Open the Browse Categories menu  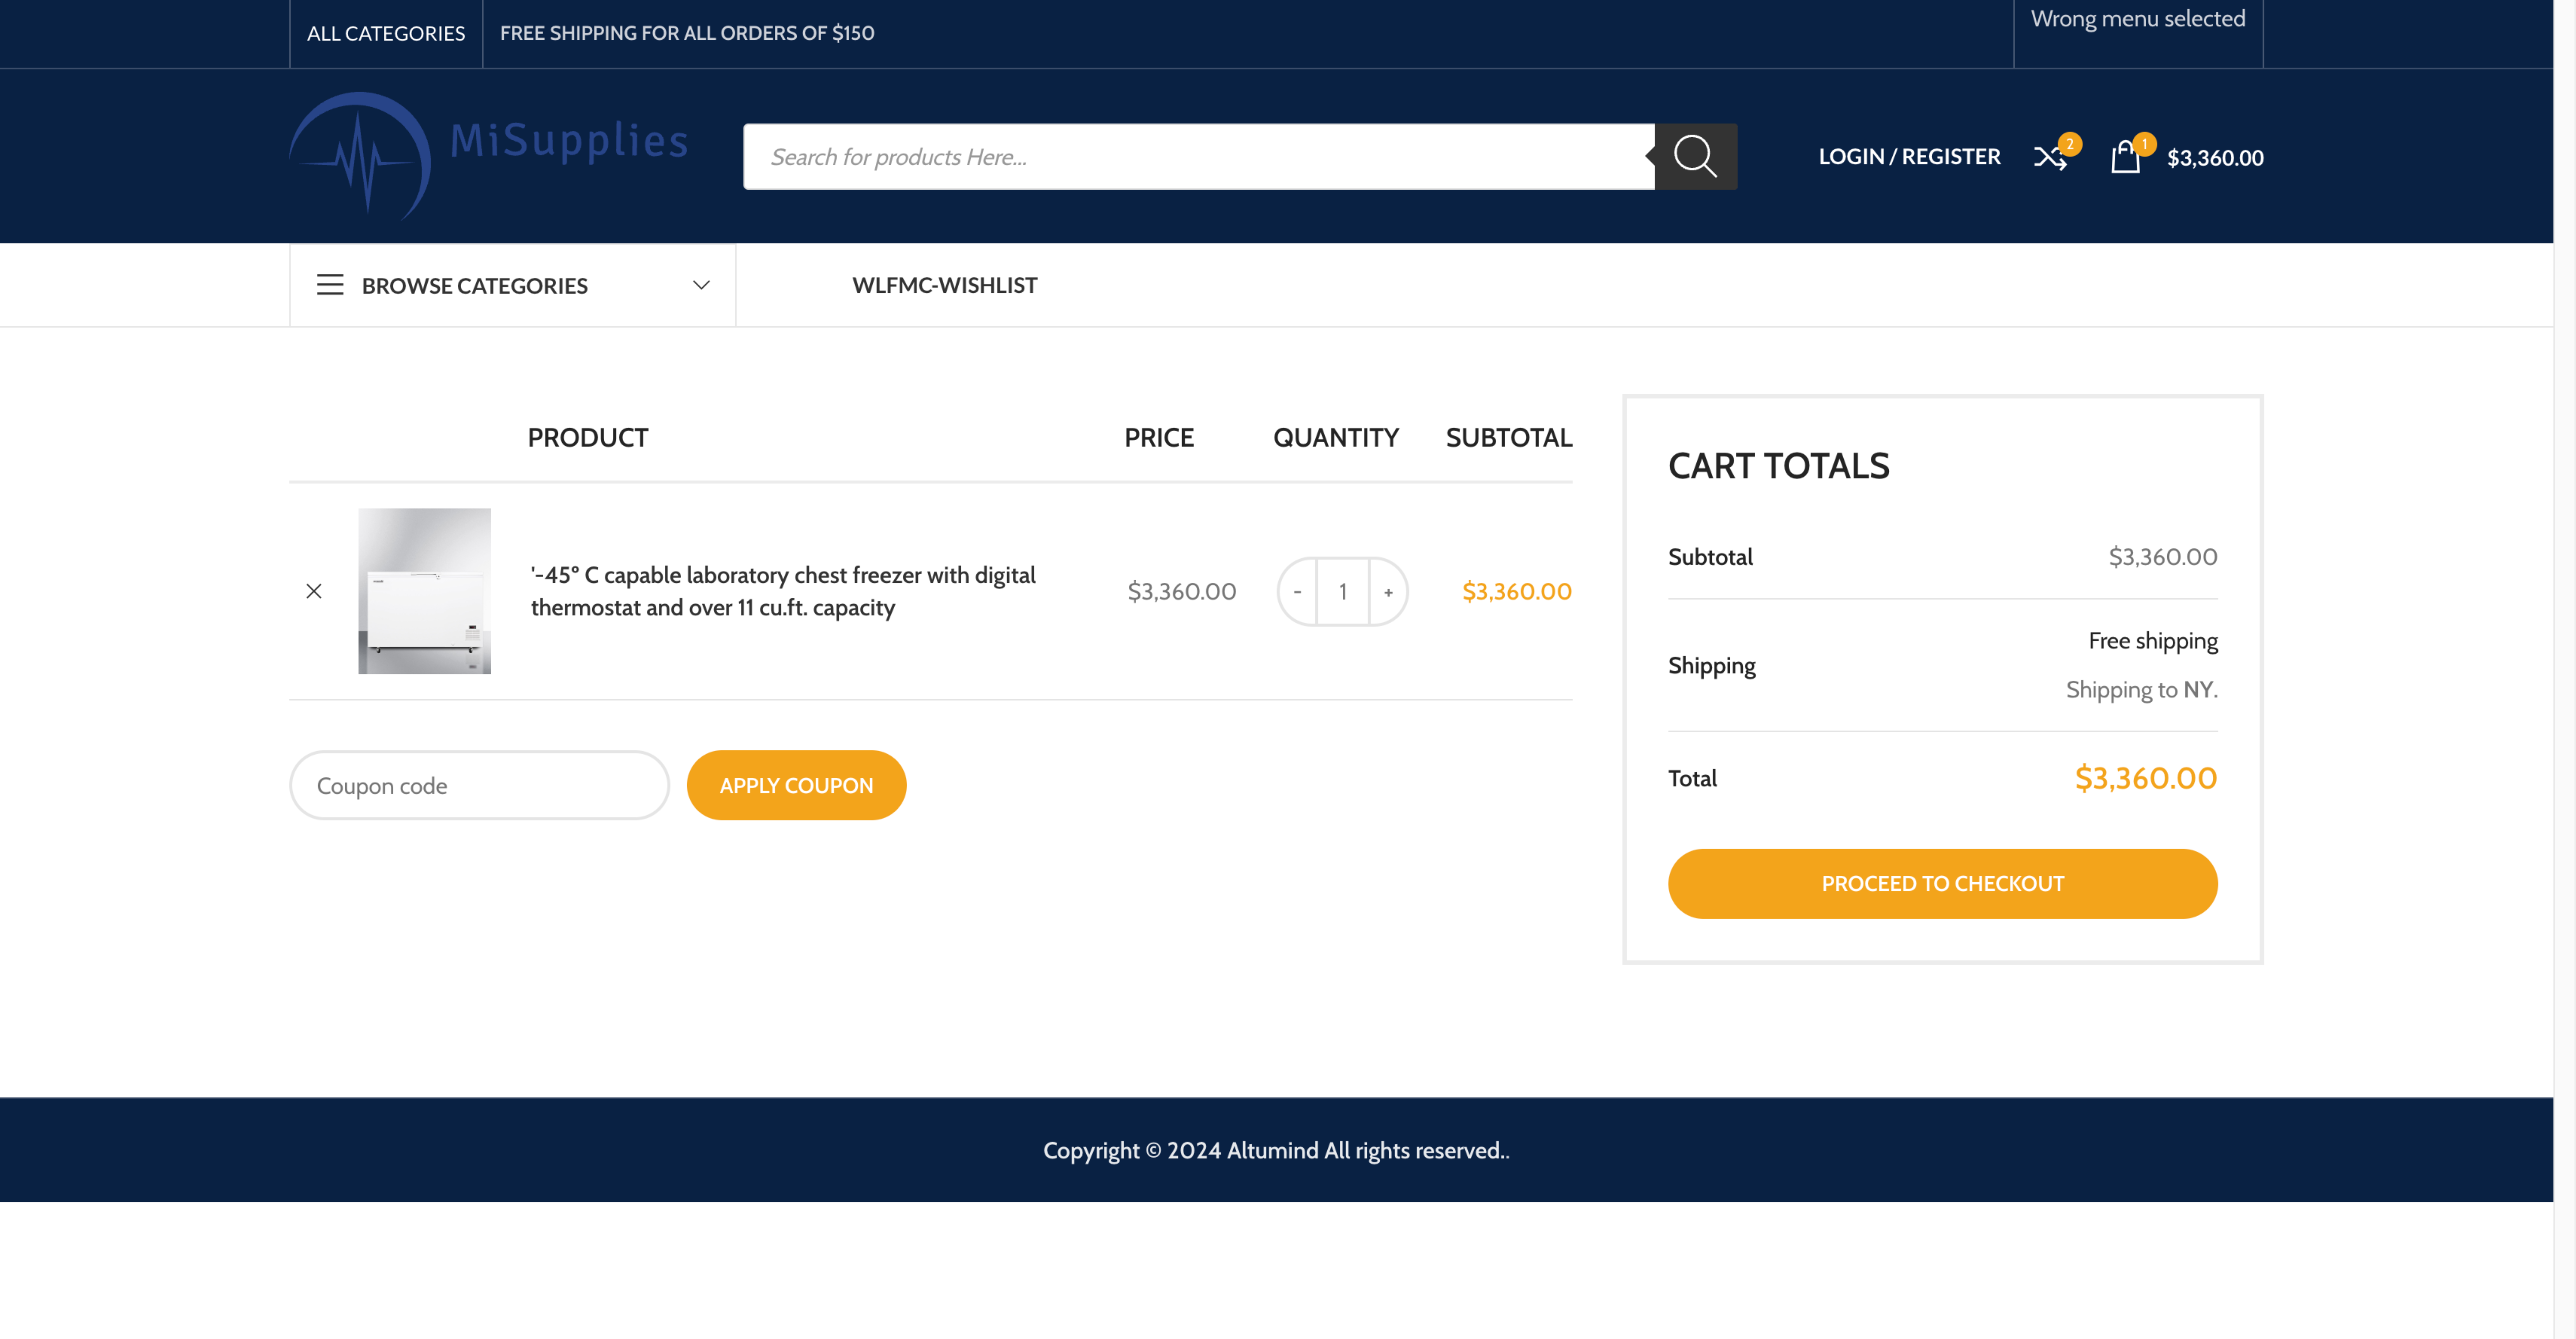tap(513, 285)
